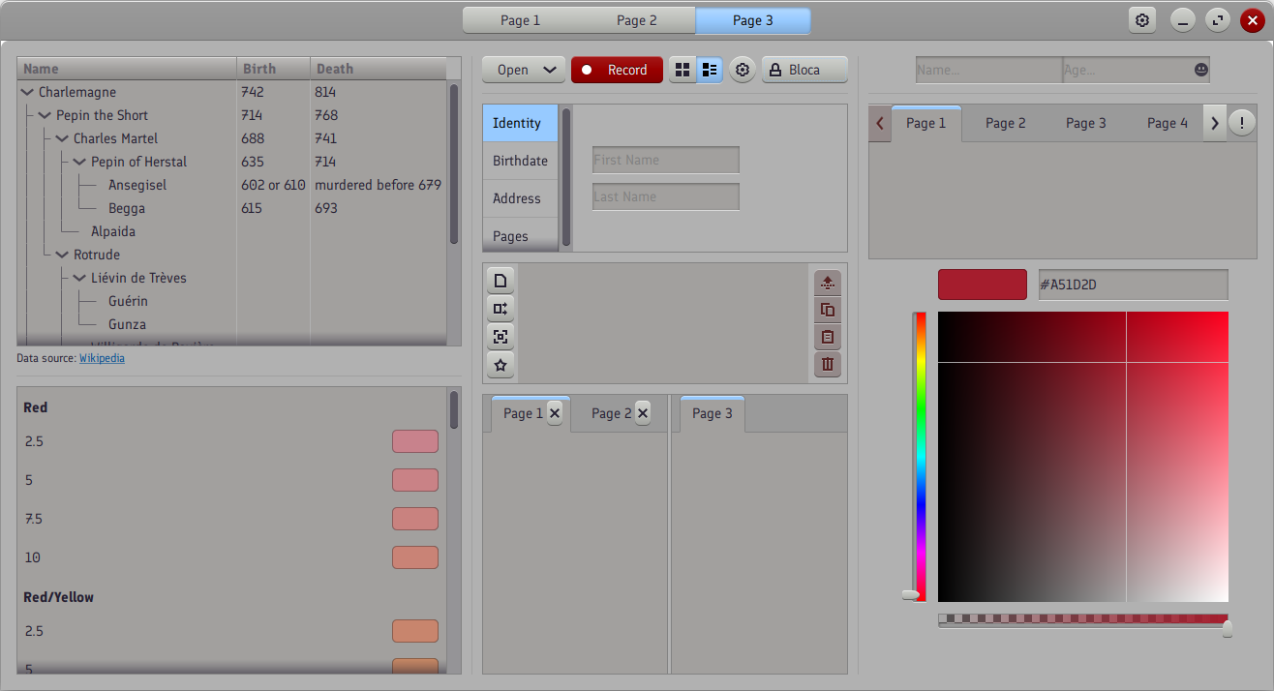
Task: Click the Name... entry field
Action: tap(988, 70)
